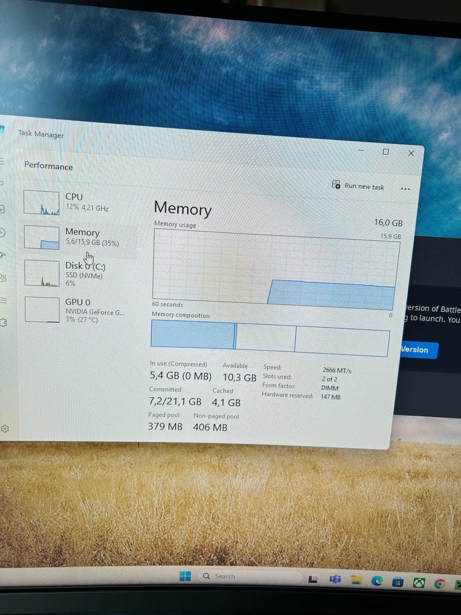Launch Microsoft Edge from the taskbar
The image size is (461, 615).
pos(377,581)
